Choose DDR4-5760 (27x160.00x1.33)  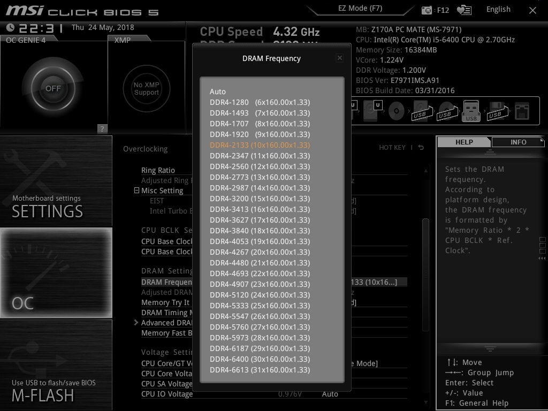point(260,327)
